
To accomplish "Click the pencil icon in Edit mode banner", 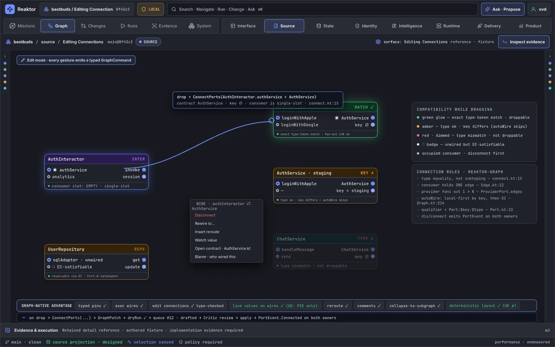I will pyautogui.click(x=23, y=60).
